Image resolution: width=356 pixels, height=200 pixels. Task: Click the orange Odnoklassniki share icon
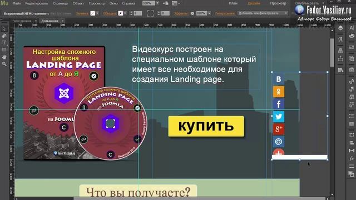pyautogui.click(x=279, y=92)
